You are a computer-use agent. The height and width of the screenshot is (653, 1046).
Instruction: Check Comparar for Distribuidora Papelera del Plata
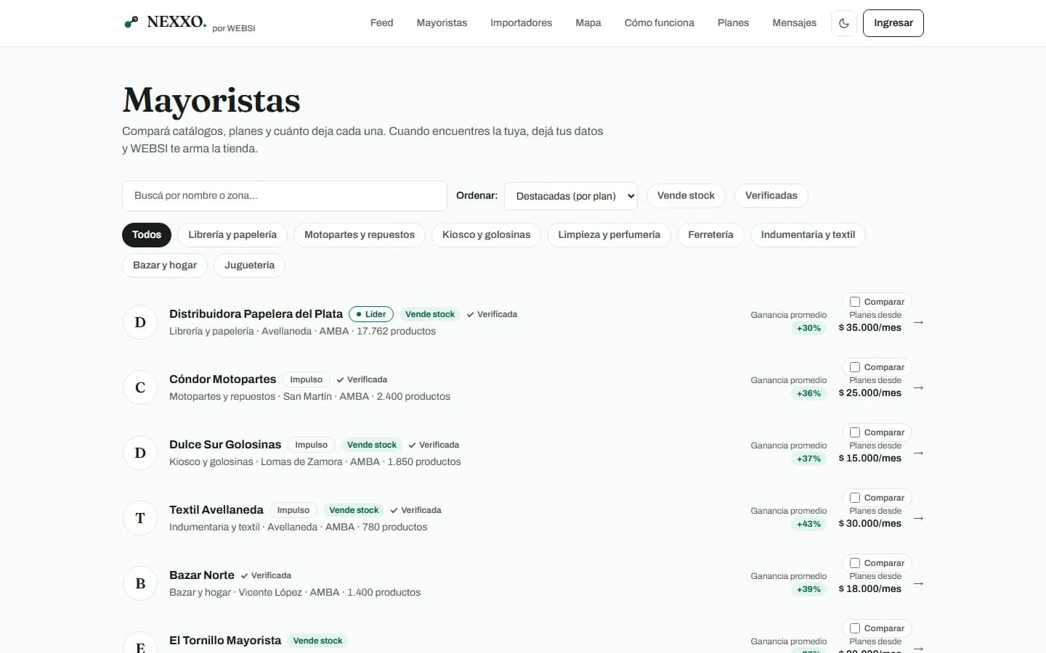pos(855,302)
